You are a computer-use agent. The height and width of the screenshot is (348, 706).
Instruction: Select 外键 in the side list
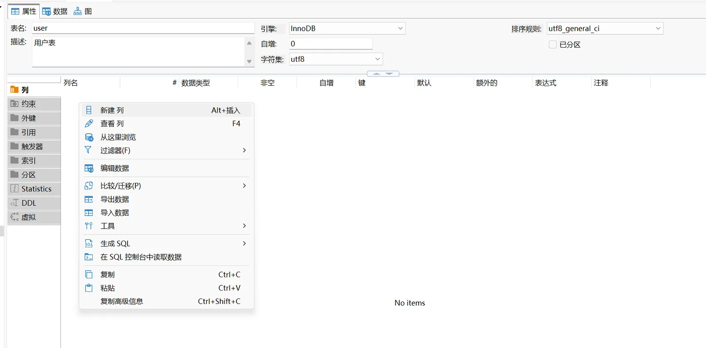click(34, 118)
